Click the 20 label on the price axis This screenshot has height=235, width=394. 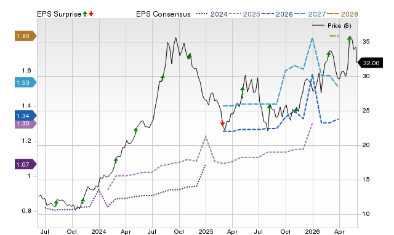(366, 145)
